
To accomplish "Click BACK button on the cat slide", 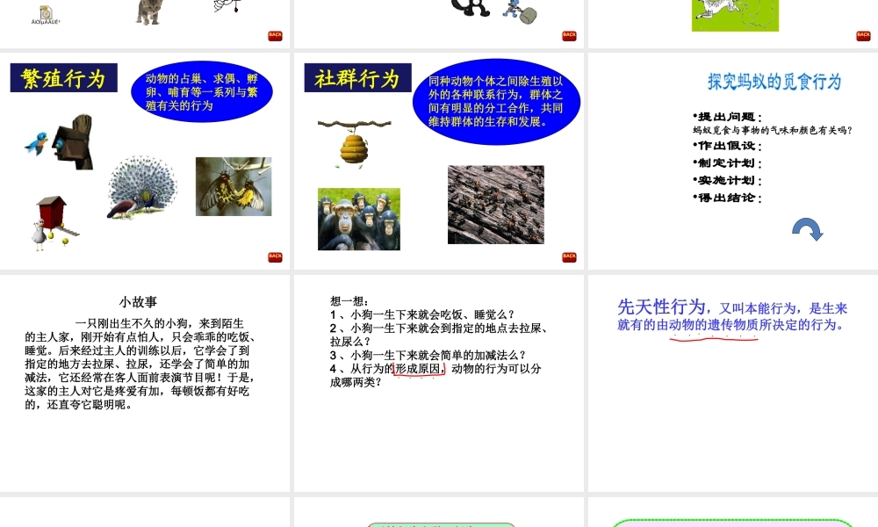I will click(275, 36).
